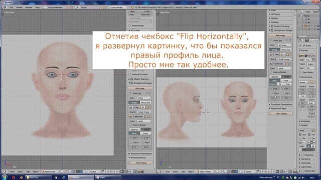Click image browse icon left of Face name, Front panel

pos(131,107)
